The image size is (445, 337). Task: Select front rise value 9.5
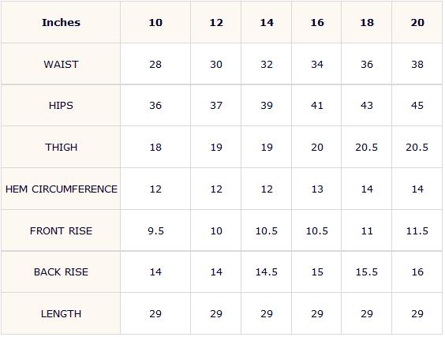point(155,230)
